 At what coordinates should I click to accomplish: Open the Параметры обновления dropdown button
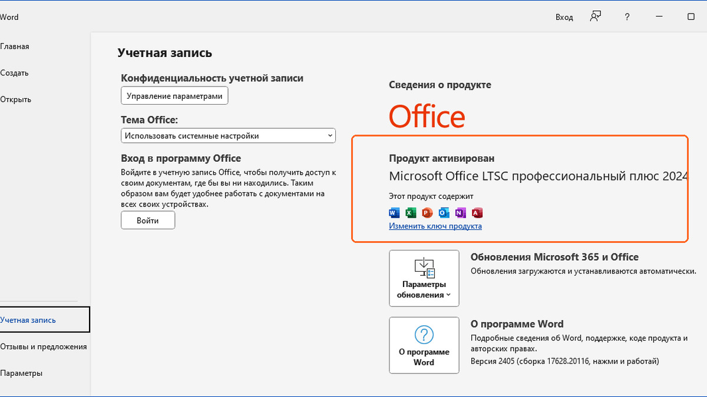424,278
